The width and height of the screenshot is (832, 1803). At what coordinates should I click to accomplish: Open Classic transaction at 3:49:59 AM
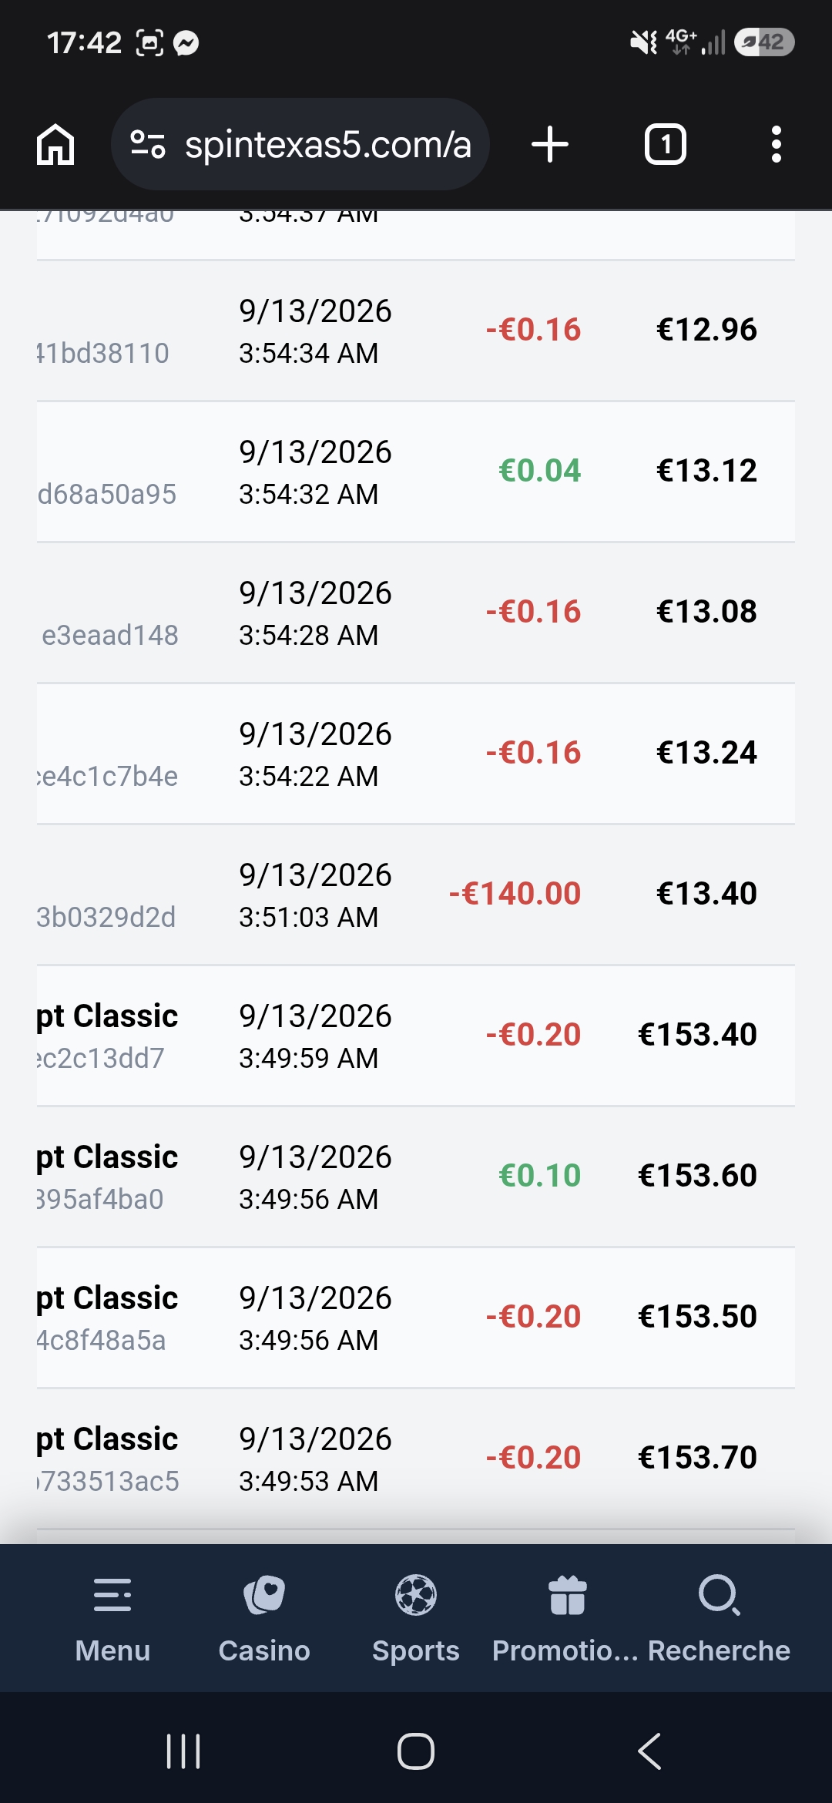[416, 1036]
